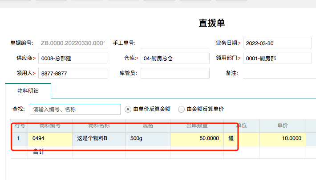Open the 仓库 field with 04-厨房总仓

click(x=174, y=59)
